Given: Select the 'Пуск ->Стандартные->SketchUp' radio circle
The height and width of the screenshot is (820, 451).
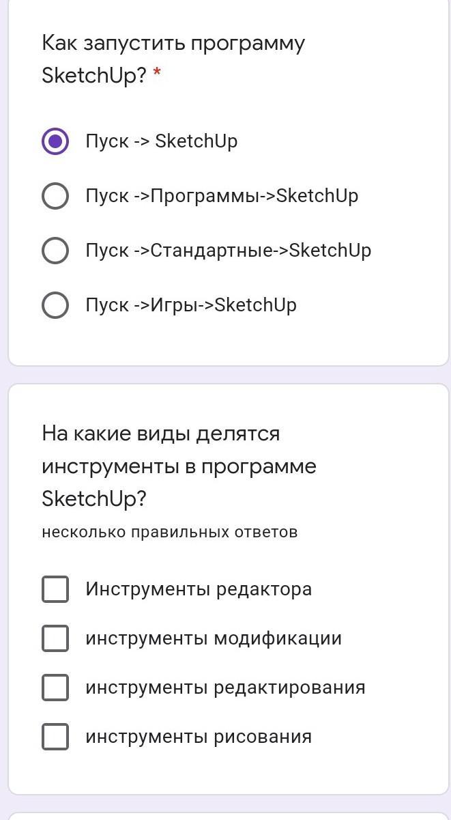Looking at the screenshot, I should point(55,251).
